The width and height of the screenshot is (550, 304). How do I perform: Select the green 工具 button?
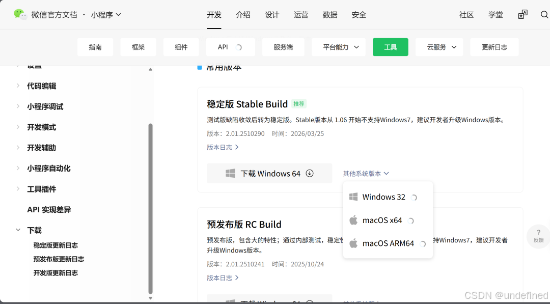(x=391, y=47)
